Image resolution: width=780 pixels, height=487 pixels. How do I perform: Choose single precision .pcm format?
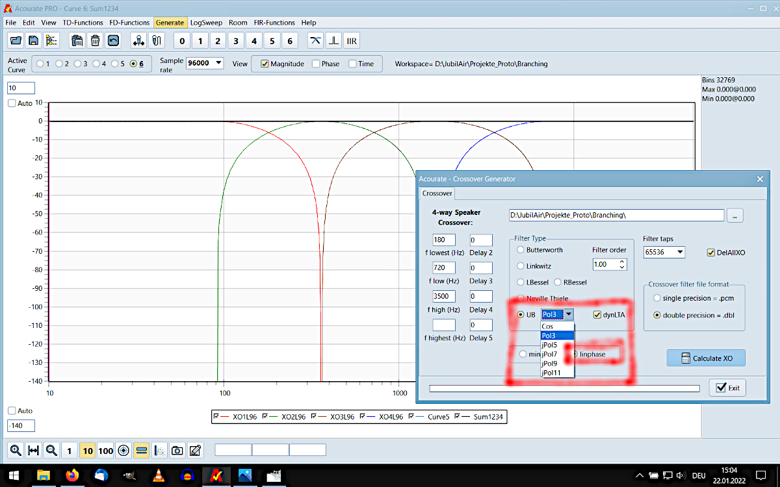click(x=657, y=298)
